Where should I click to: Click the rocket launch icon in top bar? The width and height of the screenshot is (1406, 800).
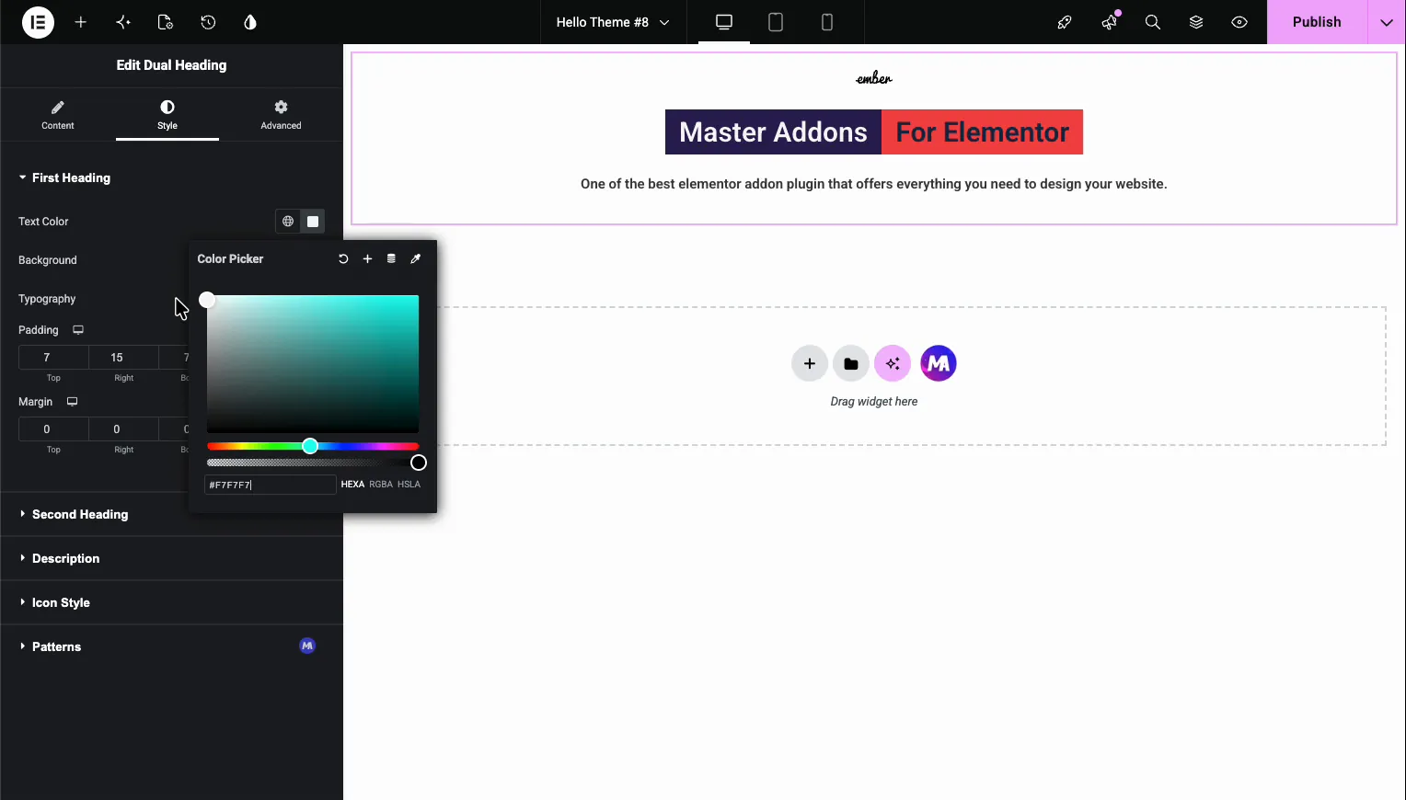(1065, 22)
